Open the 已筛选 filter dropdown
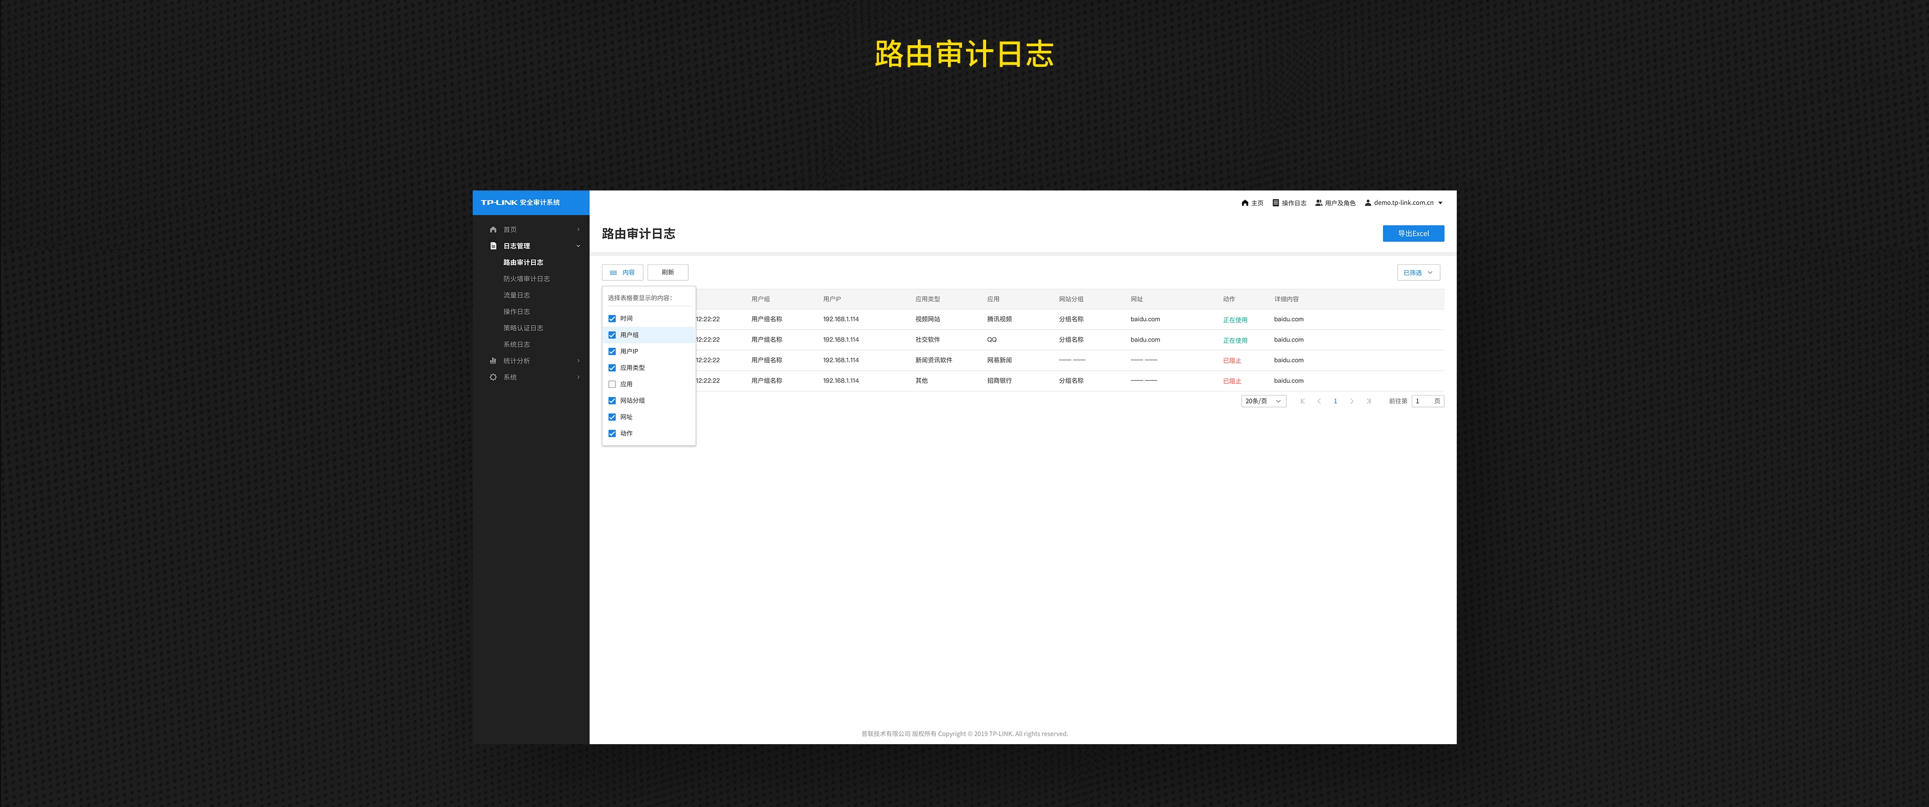Viewport: 1929px width, 807px height. coord(1418,273)
